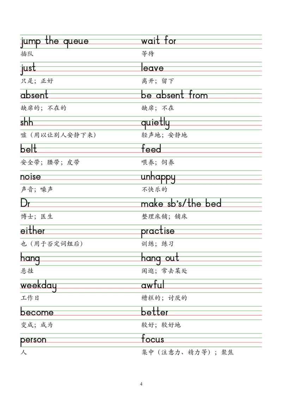Select the word "practice"
Image resolution: width=282 pixels, height=399 pixels.
point(158,231)
